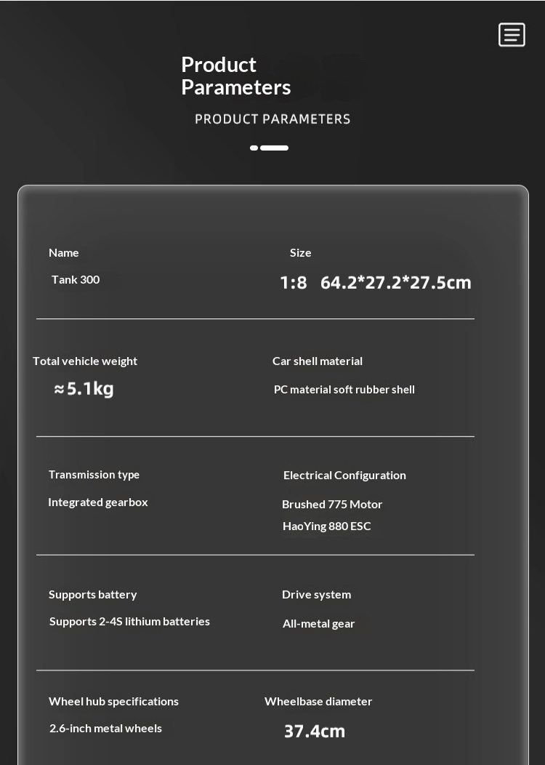
Task: Click the Transmission type label
Action: click(x=94, y=475)
